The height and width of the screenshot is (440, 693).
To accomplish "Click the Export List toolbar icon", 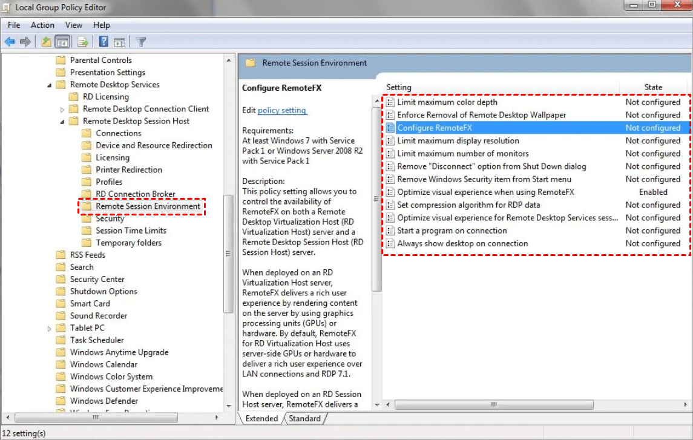I will click(83, 42).
